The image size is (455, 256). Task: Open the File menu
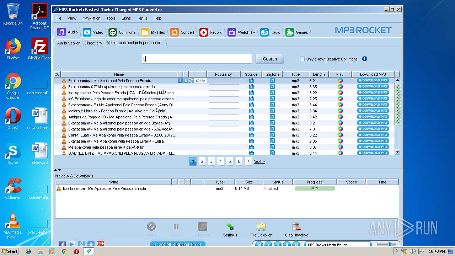pyautogui.click(x=58, y=18)
